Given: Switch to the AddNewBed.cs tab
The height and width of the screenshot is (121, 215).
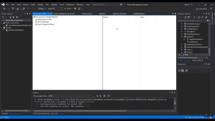Looking at the screenshot, I should pos(139,14).
